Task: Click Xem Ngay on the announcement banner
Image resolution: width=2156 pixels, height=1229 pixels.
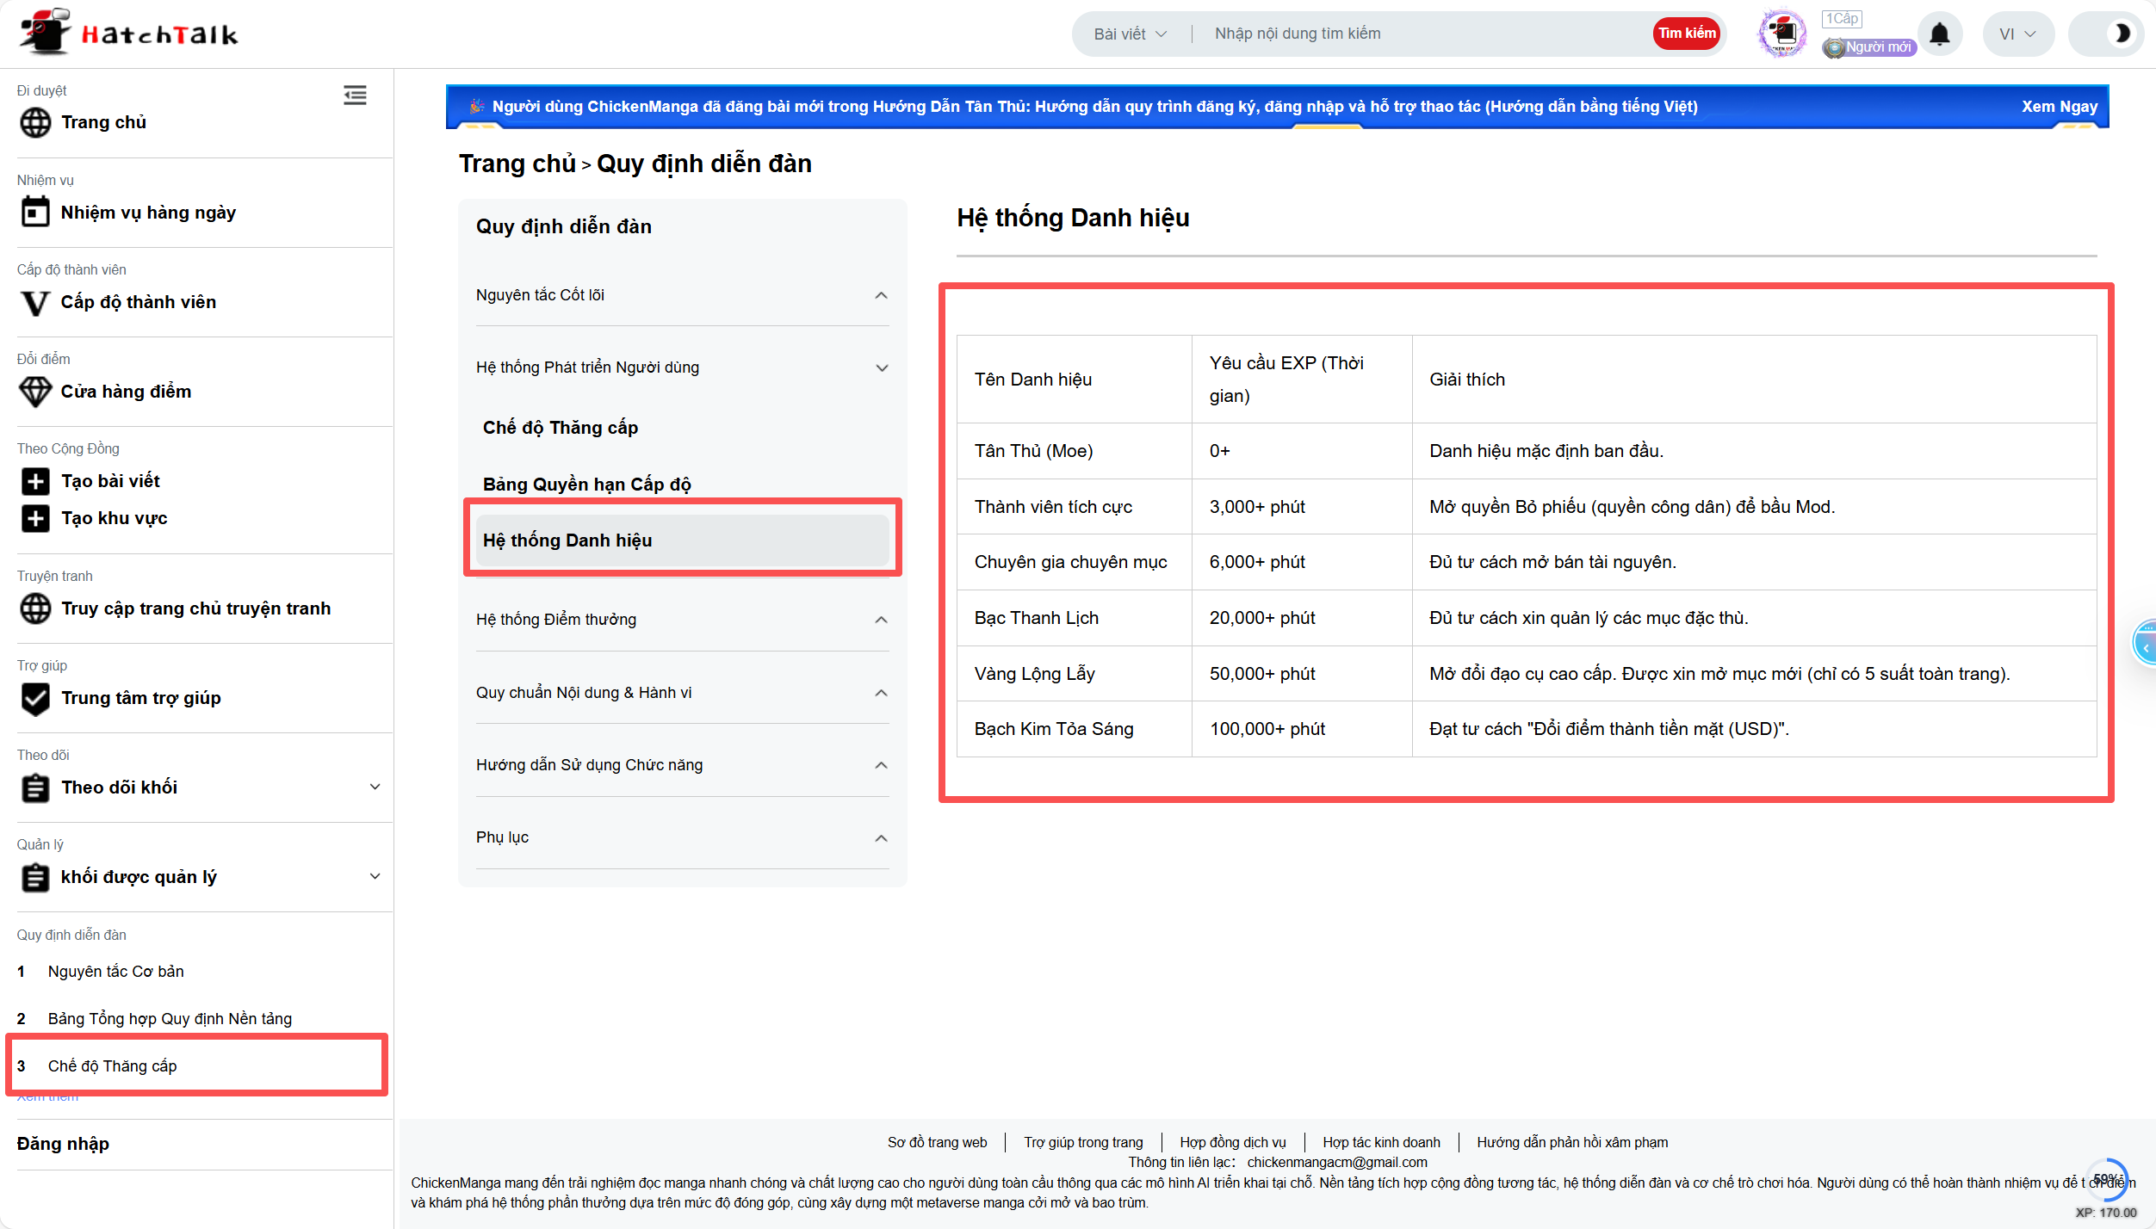Action: [2059, 107]
